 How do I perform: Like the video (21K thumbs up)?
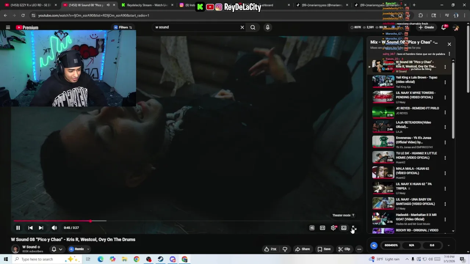coord(270,249)
